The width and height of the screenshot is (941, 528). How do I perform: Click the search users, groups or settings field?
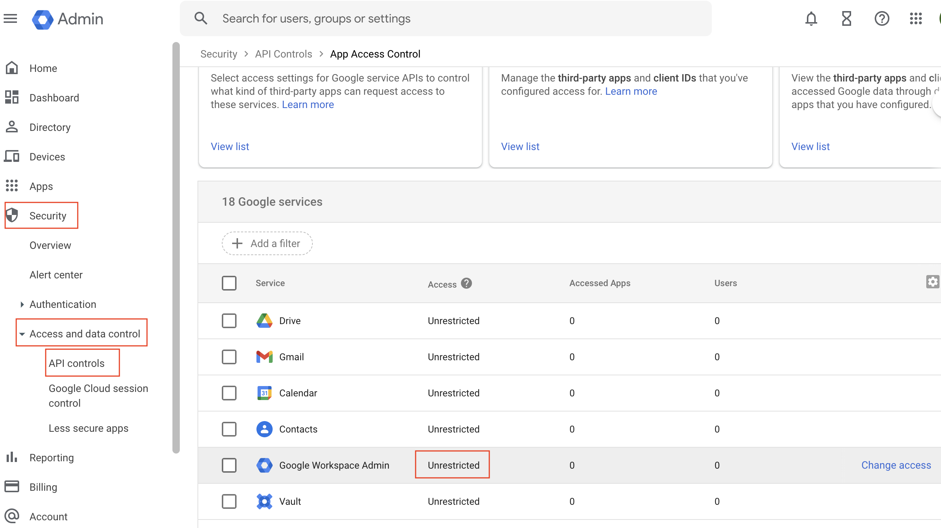coord(446,18)
